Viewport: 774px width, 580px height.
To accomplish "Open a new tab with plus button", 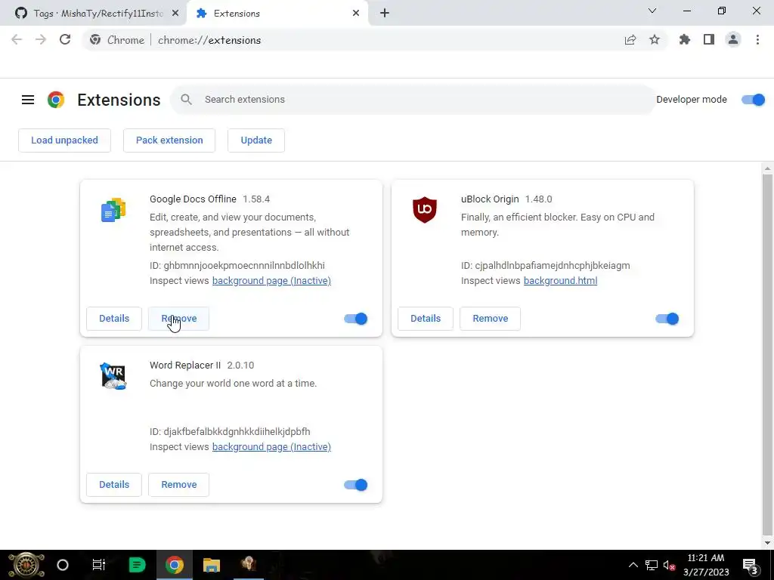I will (385, 14).
